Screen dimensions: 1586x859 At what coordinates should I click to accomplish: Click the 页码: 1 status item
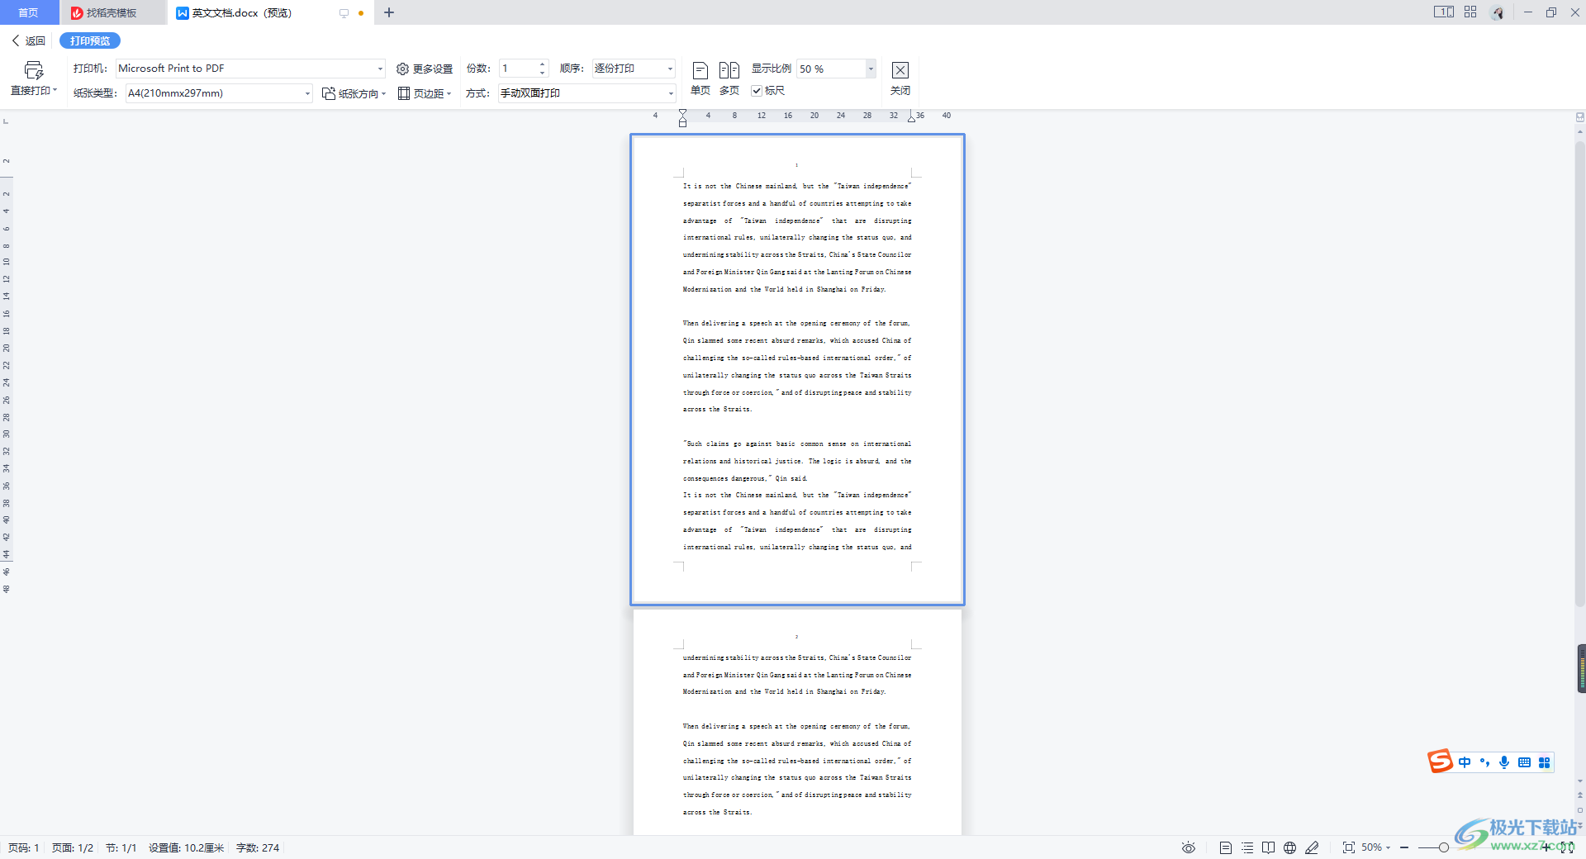24,847
